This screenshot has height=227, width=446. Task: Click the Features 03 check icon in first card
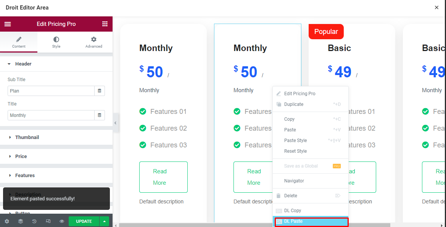(x=143, y=145)
